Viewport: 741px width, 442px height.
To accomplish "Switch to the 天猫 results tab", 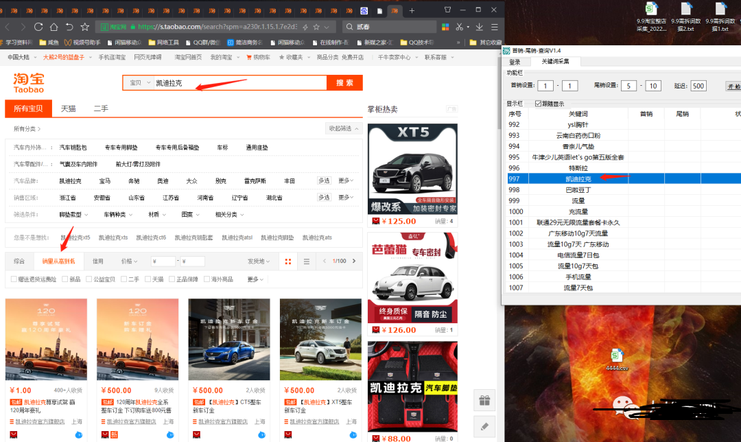I will click(x=69, y=108).
